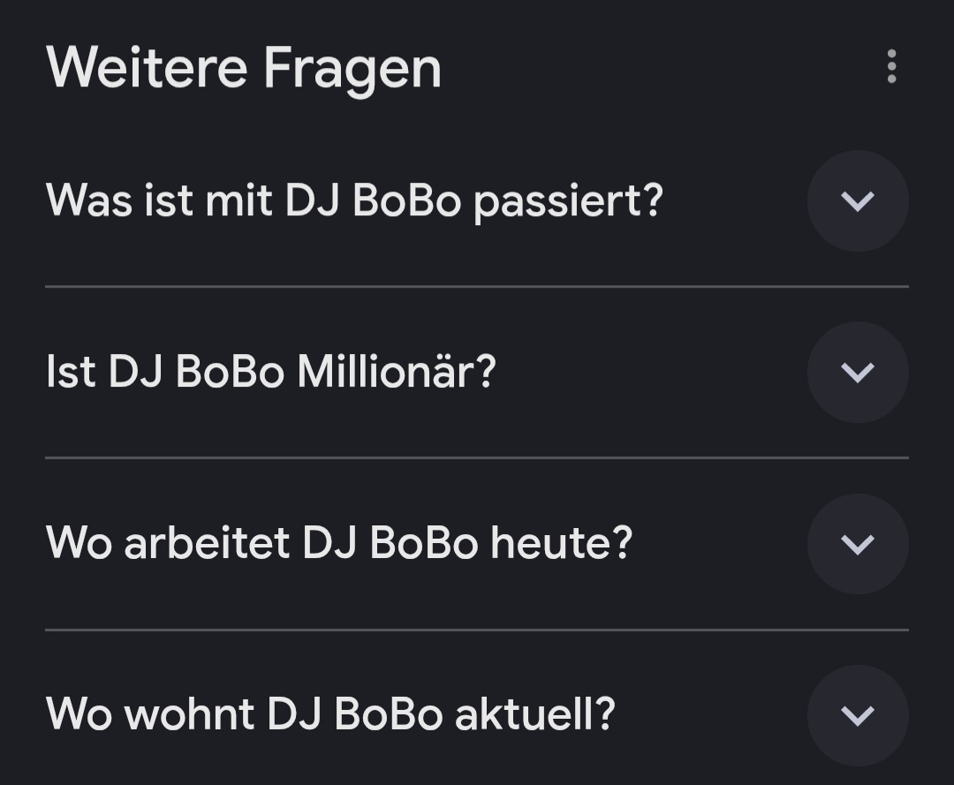Click the word 'Millionär?' in the second question
This screenshot has width=954, height=785.
tap(397, 373)
